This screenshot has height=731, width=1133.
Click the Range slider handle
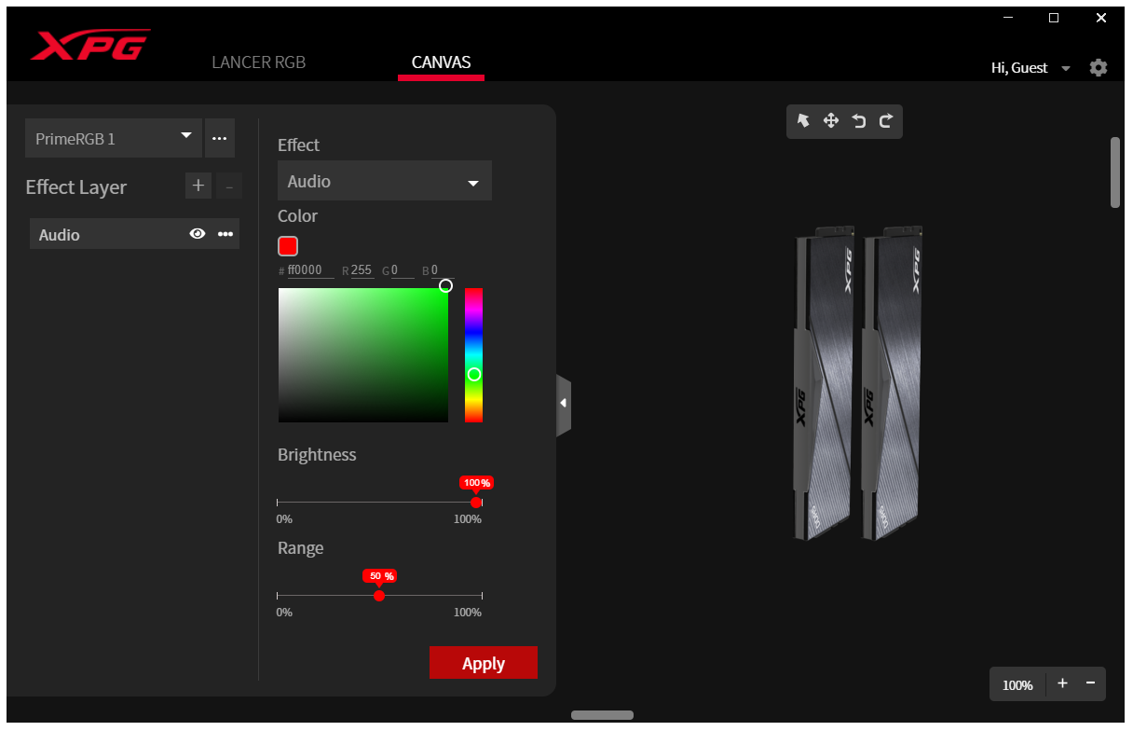(379, 596)
